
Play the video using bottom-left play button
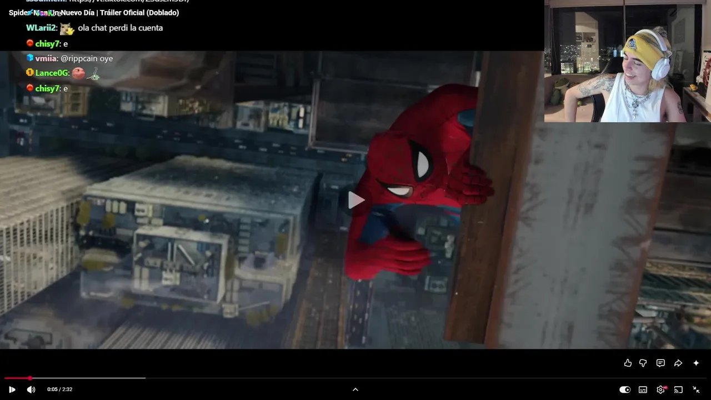pos(12,389)
